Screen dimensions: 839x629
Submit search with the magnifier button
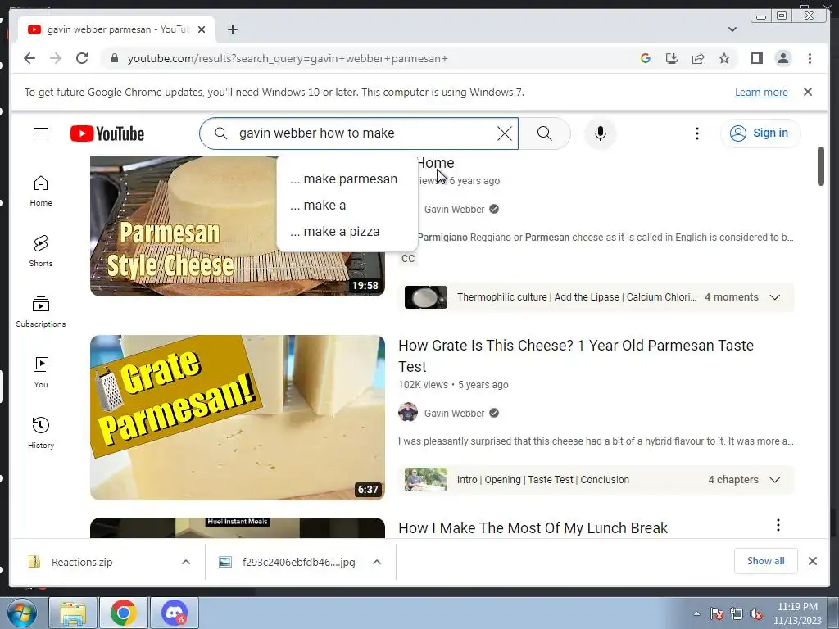tap(544, 133)
